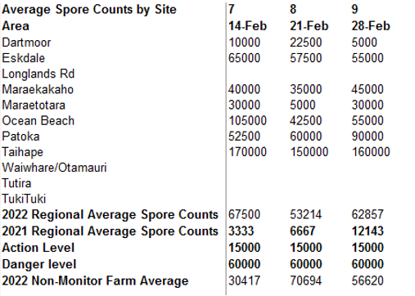Click the Longlands Rd row label

[38, 74]
